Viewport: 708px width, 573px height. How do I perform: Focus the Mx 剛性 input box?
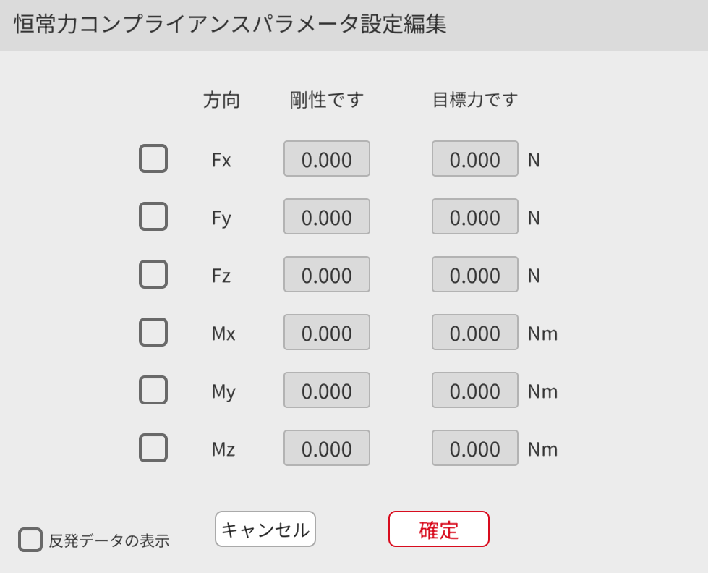click(327, 333)
